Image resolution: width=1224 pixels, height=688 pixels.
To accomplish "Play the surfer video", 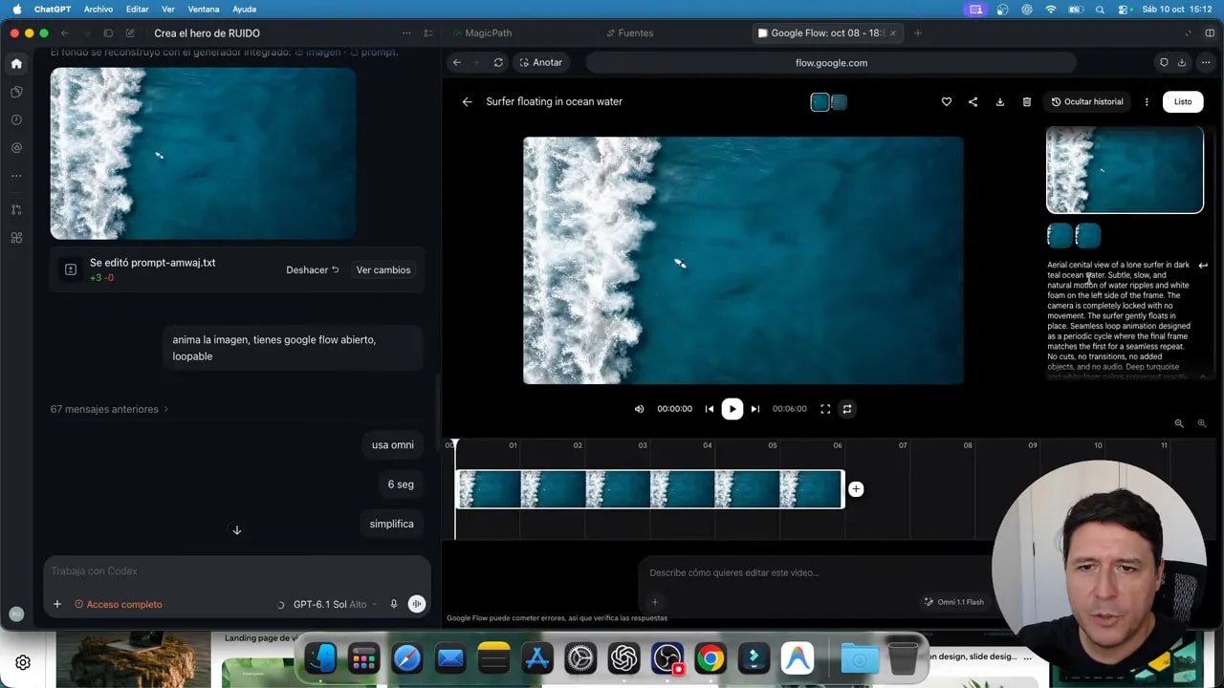I will (732, 409).
